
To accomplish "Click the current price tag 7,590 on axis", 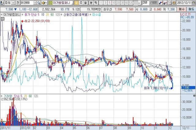I will tap(188, 87).
